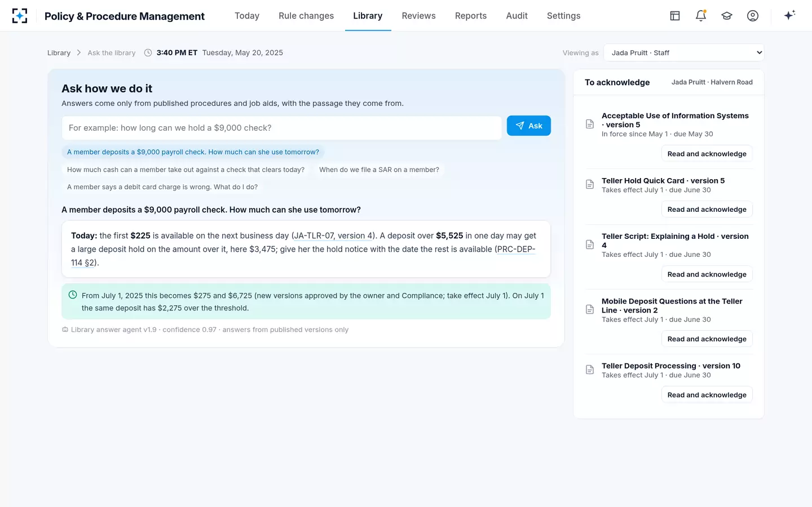The image size is (812, 507).
Task: Click the app logo icon
Action: [20, 16]
